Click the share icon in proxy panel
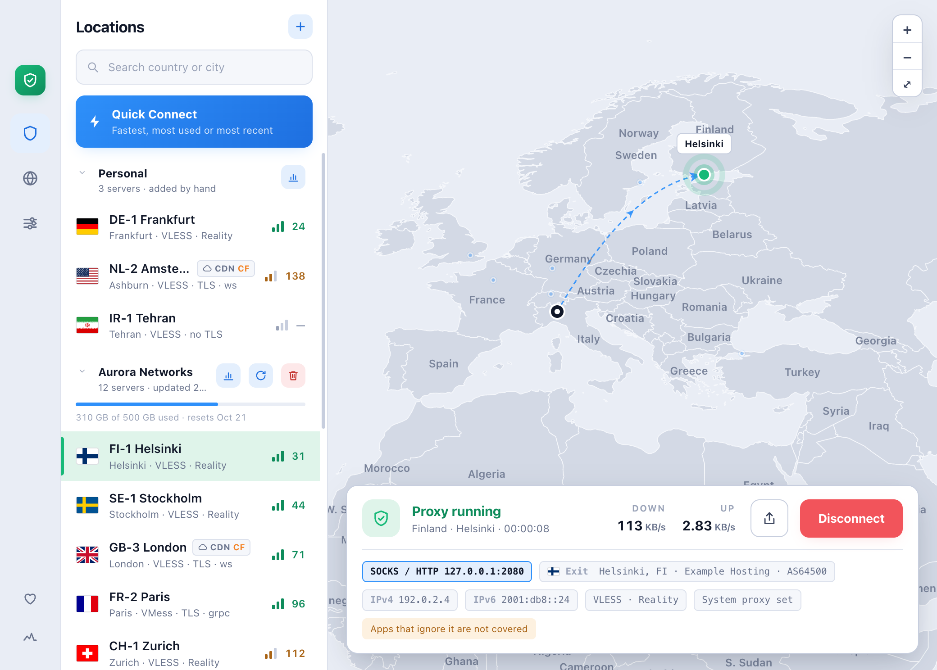 point(769,518)
